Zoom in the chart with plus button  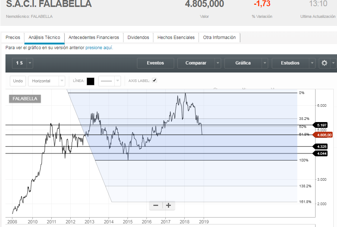point(168,205)
